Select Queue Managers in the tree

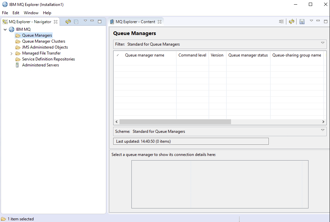(37, 35)
